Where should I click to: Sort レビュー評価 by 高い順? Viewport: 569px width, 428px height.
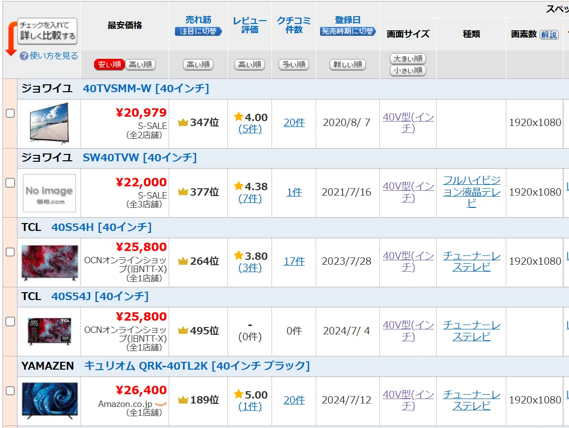click(x=249, y=65)
